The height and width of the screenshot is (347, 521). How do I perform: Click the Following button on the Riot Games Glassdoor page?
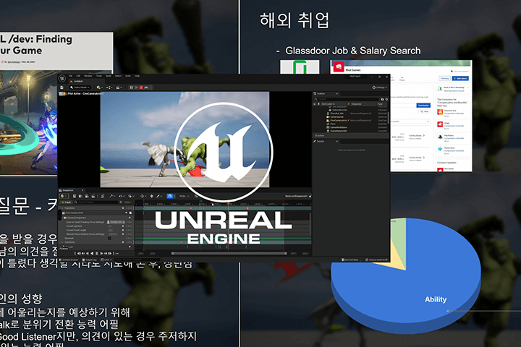(444, 78)
